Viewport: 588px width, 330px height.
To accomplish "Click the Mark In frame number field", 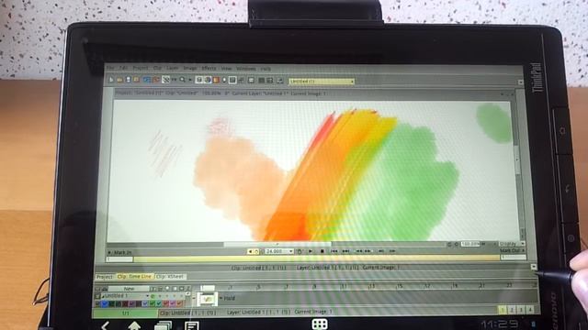I will click(119, 258).
